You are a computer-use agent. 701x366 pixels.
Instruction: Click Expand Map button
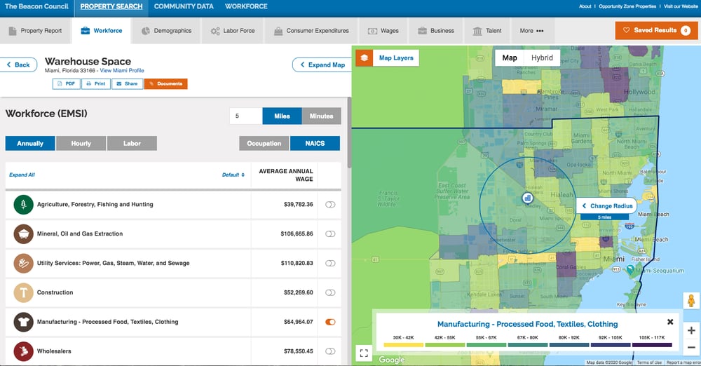[x=322, y=65]
